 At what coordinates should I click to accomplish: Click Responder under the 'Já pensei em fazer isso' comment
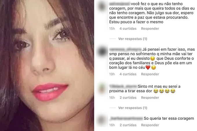[150, 74]
